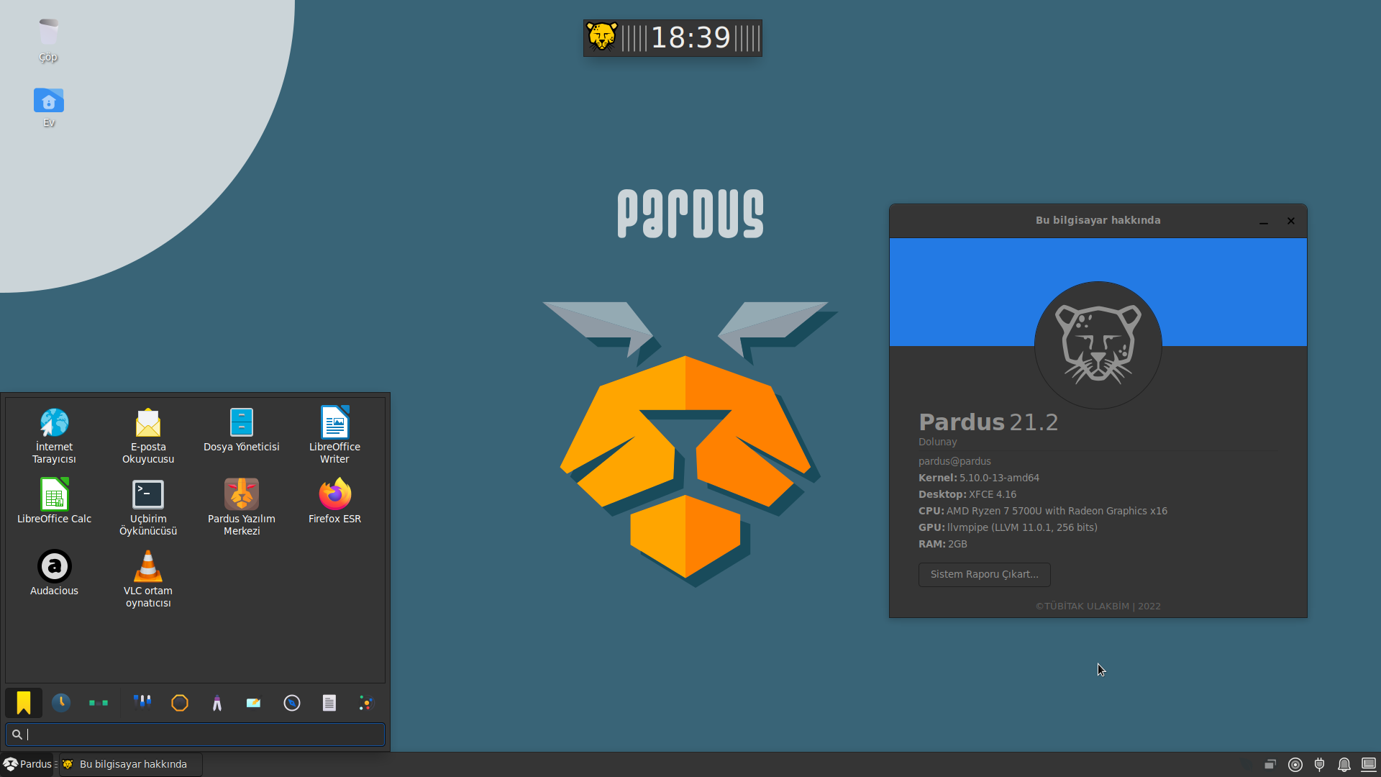Viewport: 1381px width, 777px height.
Task: Select the document page office category
Action: [x=329, y=703]
